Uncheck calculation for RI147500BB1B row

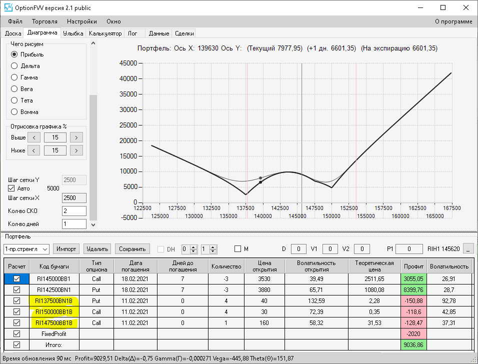click(x=17, y=322)
